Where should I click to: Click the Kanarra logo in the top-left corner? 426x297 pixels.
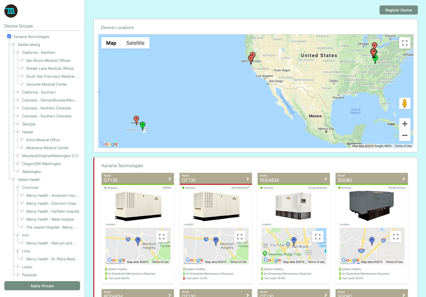click(x=11, y=11)
